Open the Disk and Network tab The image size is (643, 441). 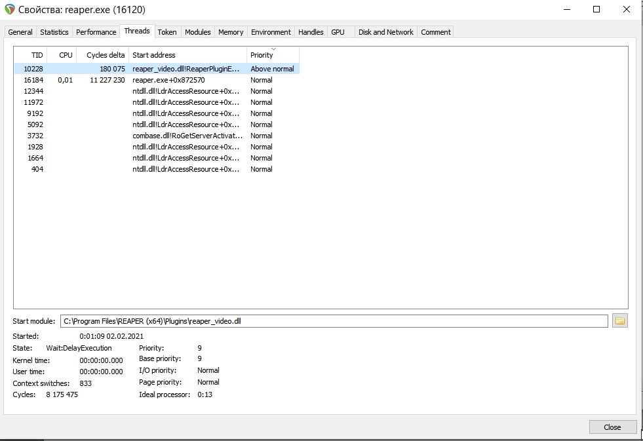(x=386, y=32)
